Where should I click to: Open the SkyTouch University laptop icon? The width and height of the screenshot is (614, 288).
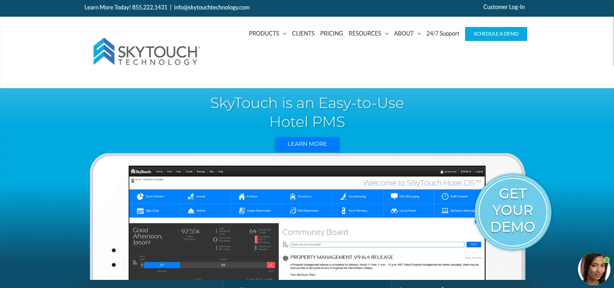coord(445,210)
